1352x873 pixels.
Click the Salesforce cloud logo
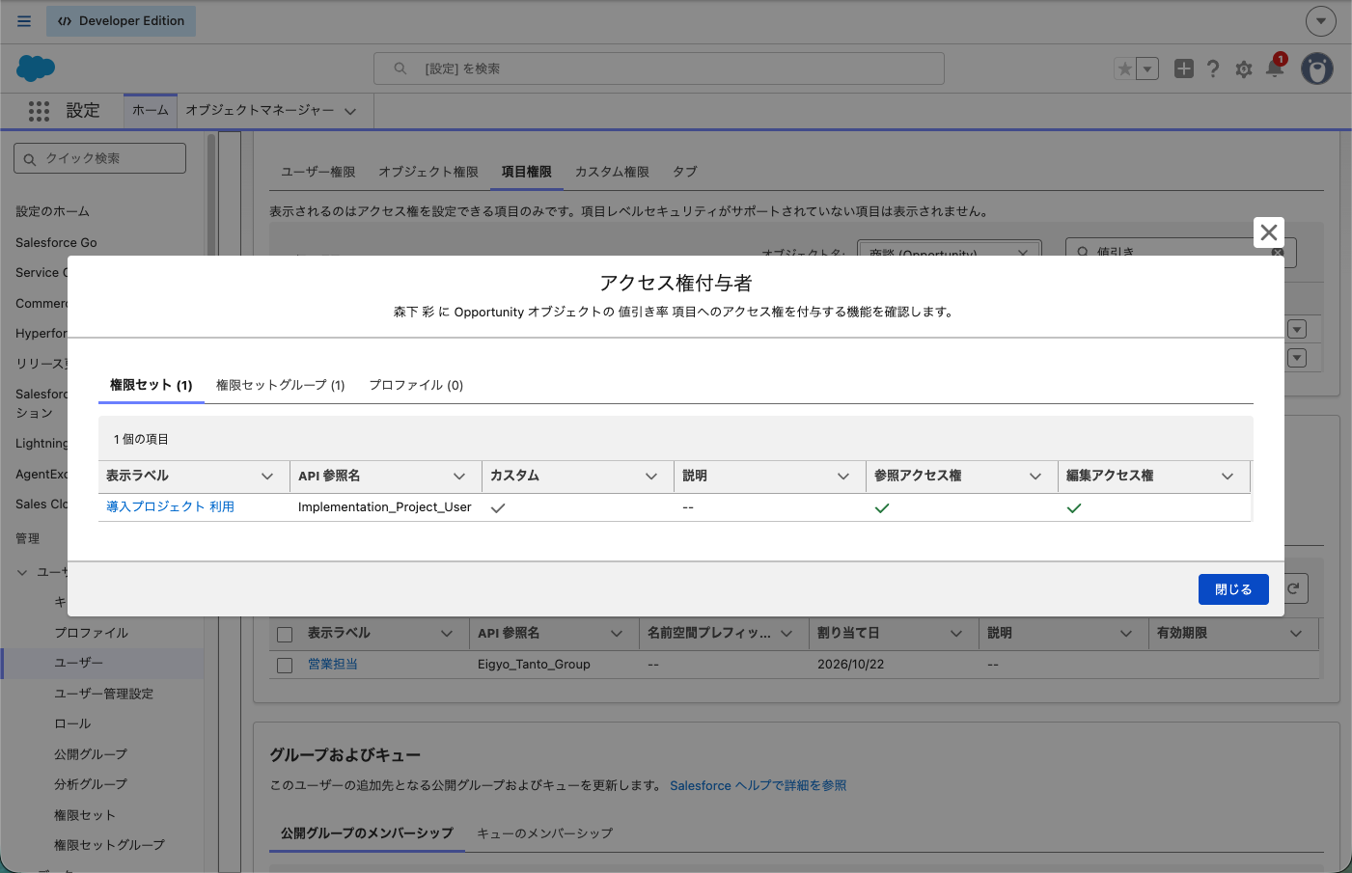[x=36, y=68]
